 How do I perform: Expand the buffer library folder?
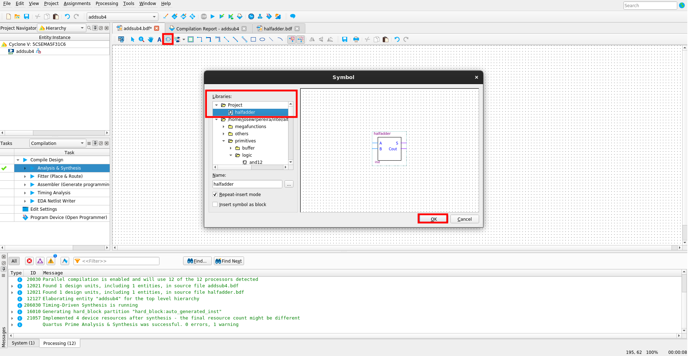pyautogui.click(x=231, y=148)
